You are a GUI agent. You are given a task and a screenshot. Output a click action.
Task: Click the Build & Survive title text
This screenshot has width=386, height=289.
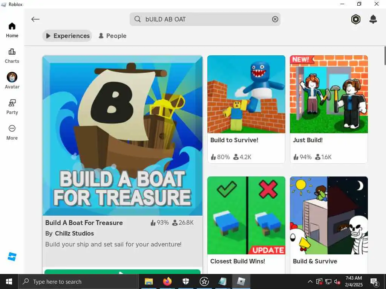point(315,261)
